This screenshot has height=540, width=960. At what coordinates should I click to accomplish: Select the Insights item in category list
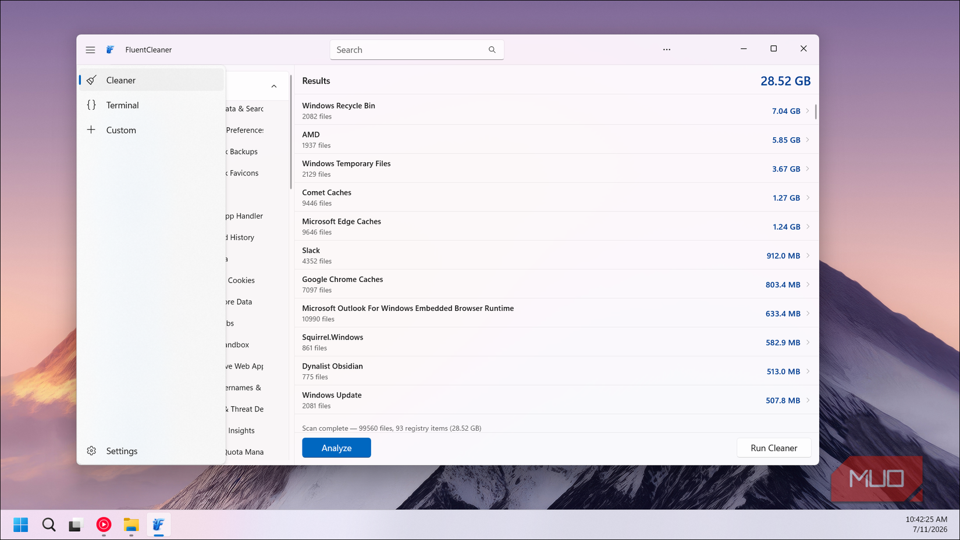[241, 431]
